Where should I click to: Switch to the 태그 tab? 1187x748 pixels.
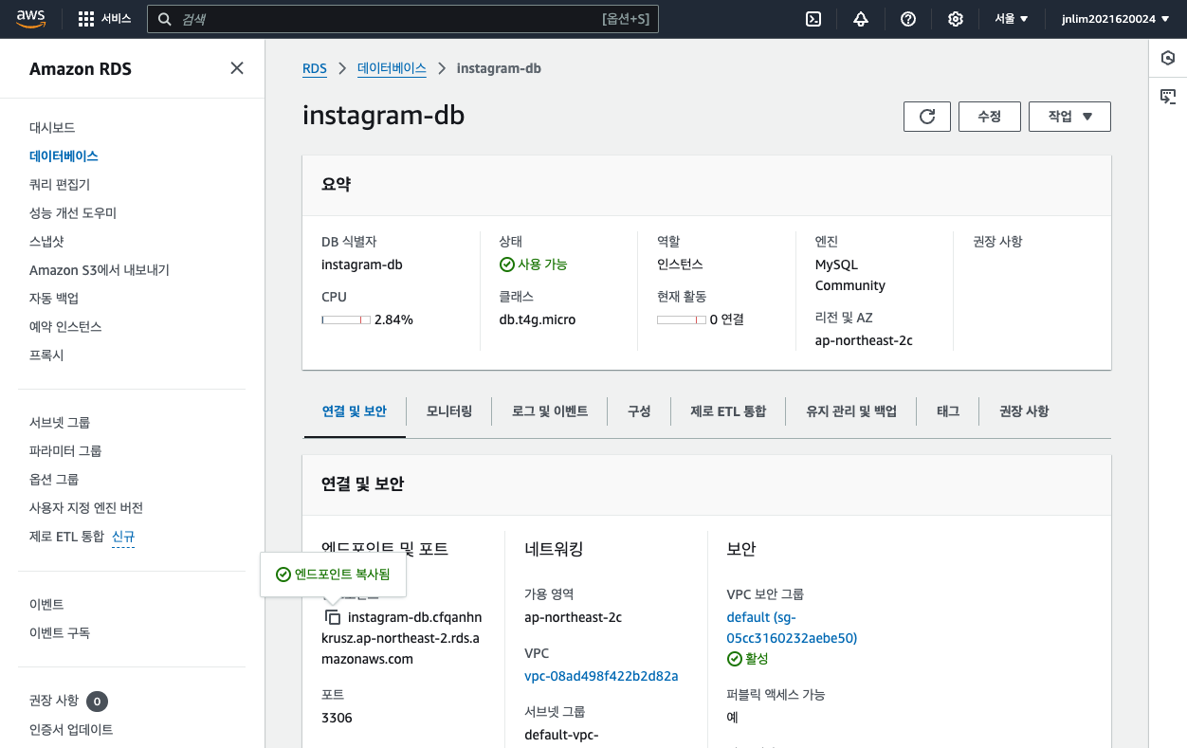948,411
